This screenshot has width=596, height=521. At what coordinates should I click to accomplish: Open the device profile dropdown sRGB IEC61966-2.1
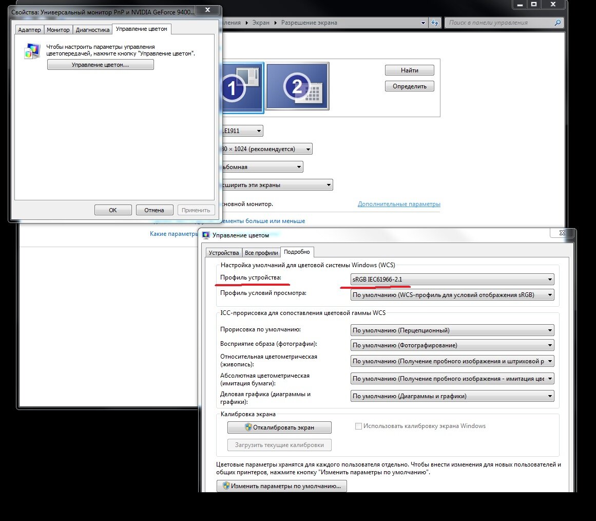pos(452,280)
